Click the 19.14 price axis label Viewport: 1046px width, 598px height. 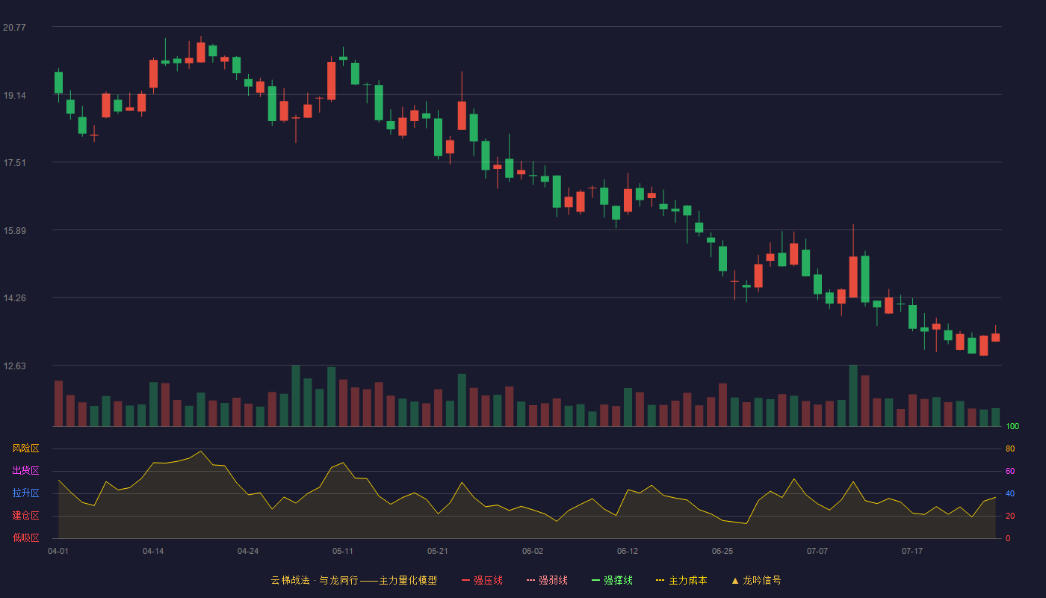coord(14,96)
